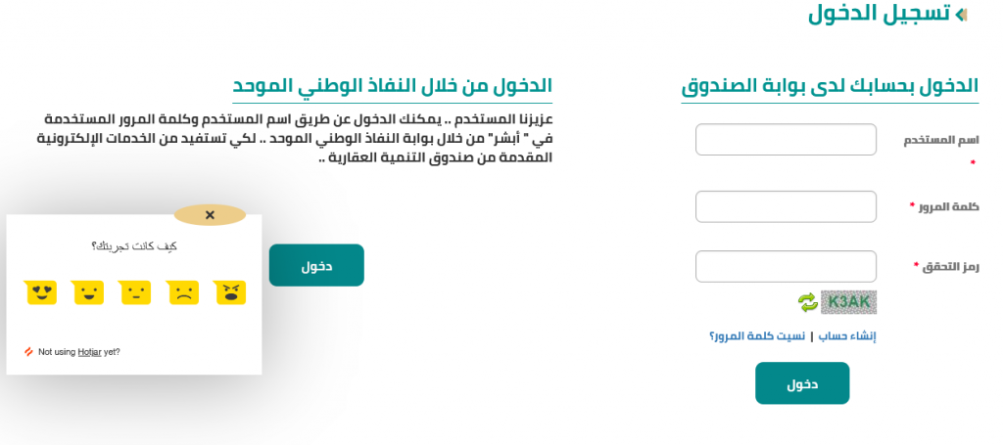Click the Hotjar logo icon
This screenshot has height=445, width=1003.
point(28,352)
